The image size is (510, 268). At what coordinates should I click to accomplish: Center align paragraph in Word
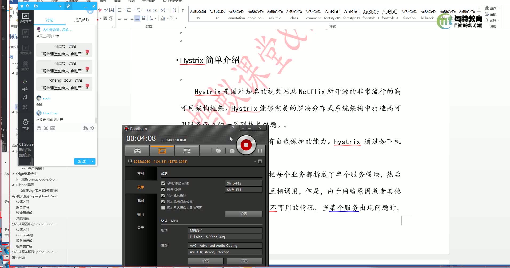[x=125, y=18]
